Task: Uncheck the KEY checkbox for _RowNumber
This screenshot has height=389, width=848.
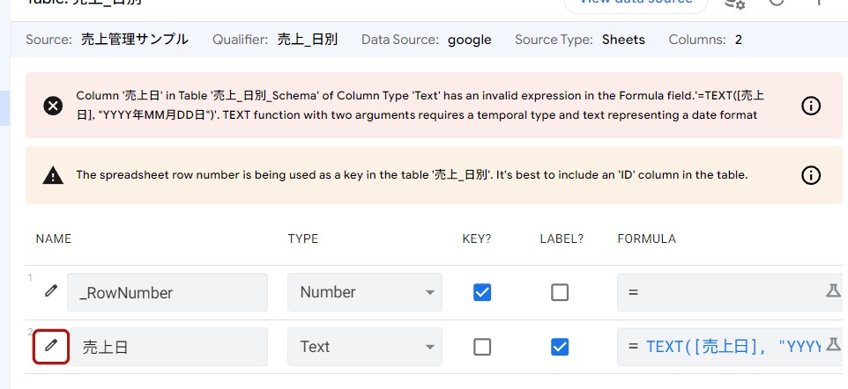Action: pos(482,292)
